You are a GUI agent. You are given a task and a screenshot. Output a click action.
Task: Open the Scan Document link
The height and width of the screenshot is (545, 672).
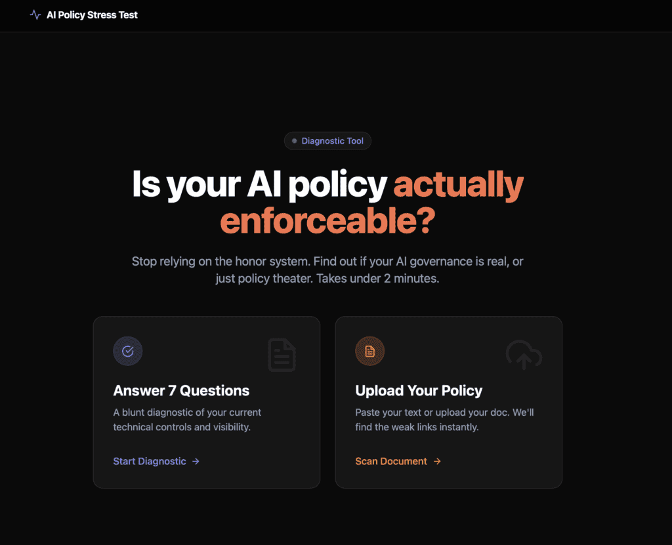391,461
